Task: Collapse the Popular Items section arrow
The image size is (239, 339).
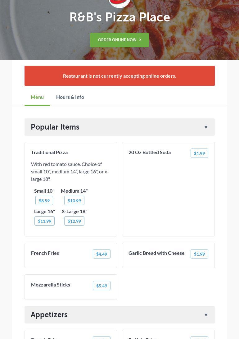Action: [206, 127]
